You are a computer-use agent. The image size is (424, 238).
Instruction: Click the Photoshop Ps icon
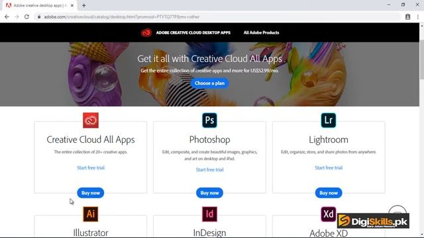(209, 120)
